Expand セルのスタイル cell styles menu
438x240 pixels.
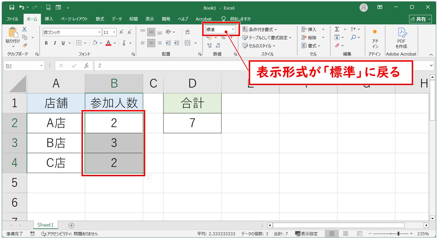(259, 46)
